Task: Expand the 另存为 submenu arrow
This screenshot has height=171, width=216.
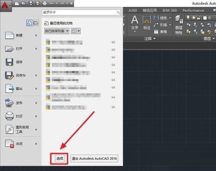Action: tap(36, 75)
